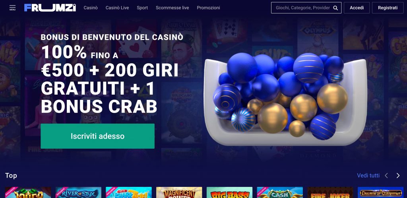Screen dimensions: 407x198
Task: Show next Top games with right arrow
Action: click(x=398, y=176)
